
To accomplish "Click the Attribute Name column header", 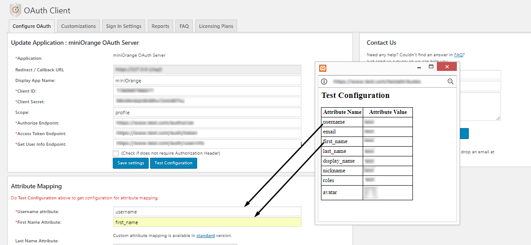I will tap(342, 112).
